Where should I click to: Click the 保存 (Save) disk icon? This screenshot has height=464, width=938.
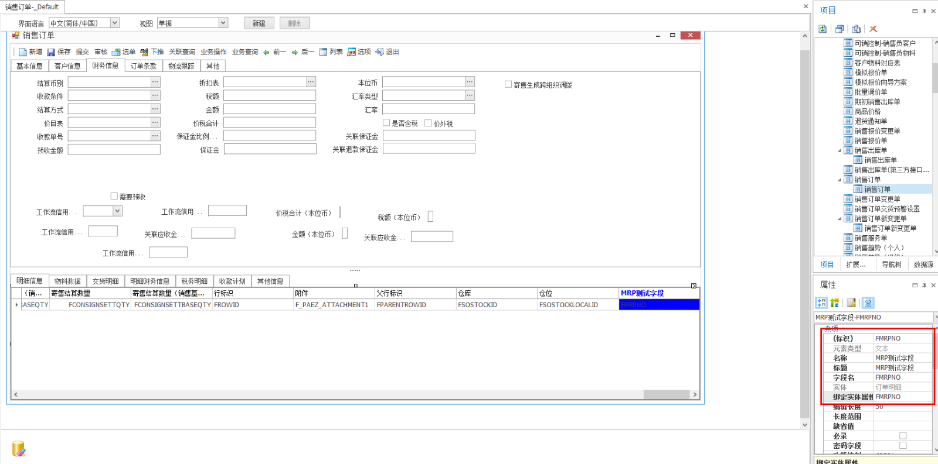pyautogui.click(x=51, y=52)
